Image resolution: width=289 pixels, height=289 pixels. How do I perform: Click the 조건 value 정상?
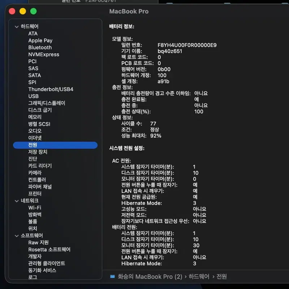coord(155,130)
